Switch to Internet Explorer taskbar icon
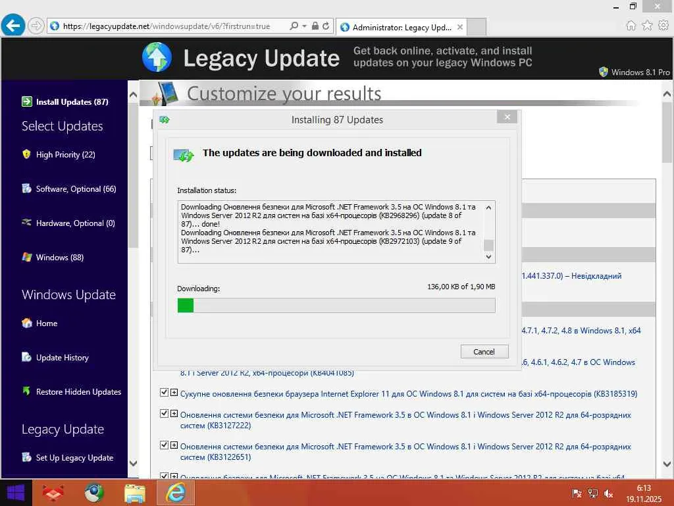 tap(176, 493)
